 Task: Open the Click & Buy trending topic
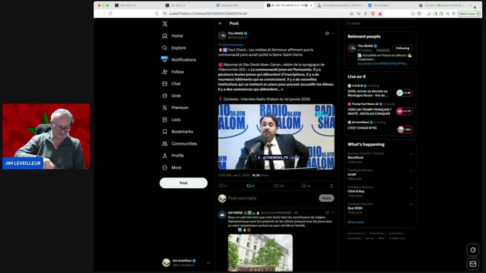356,191
